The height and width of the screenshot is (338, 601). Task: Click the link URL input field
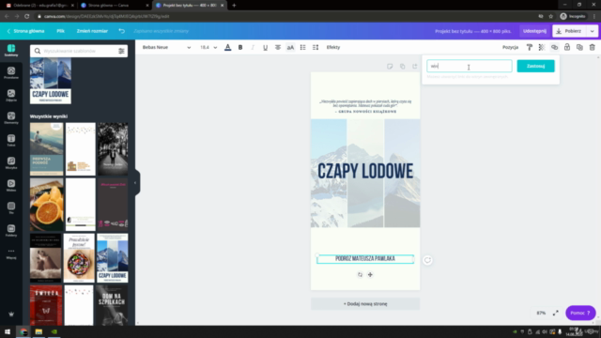(470, 66)
